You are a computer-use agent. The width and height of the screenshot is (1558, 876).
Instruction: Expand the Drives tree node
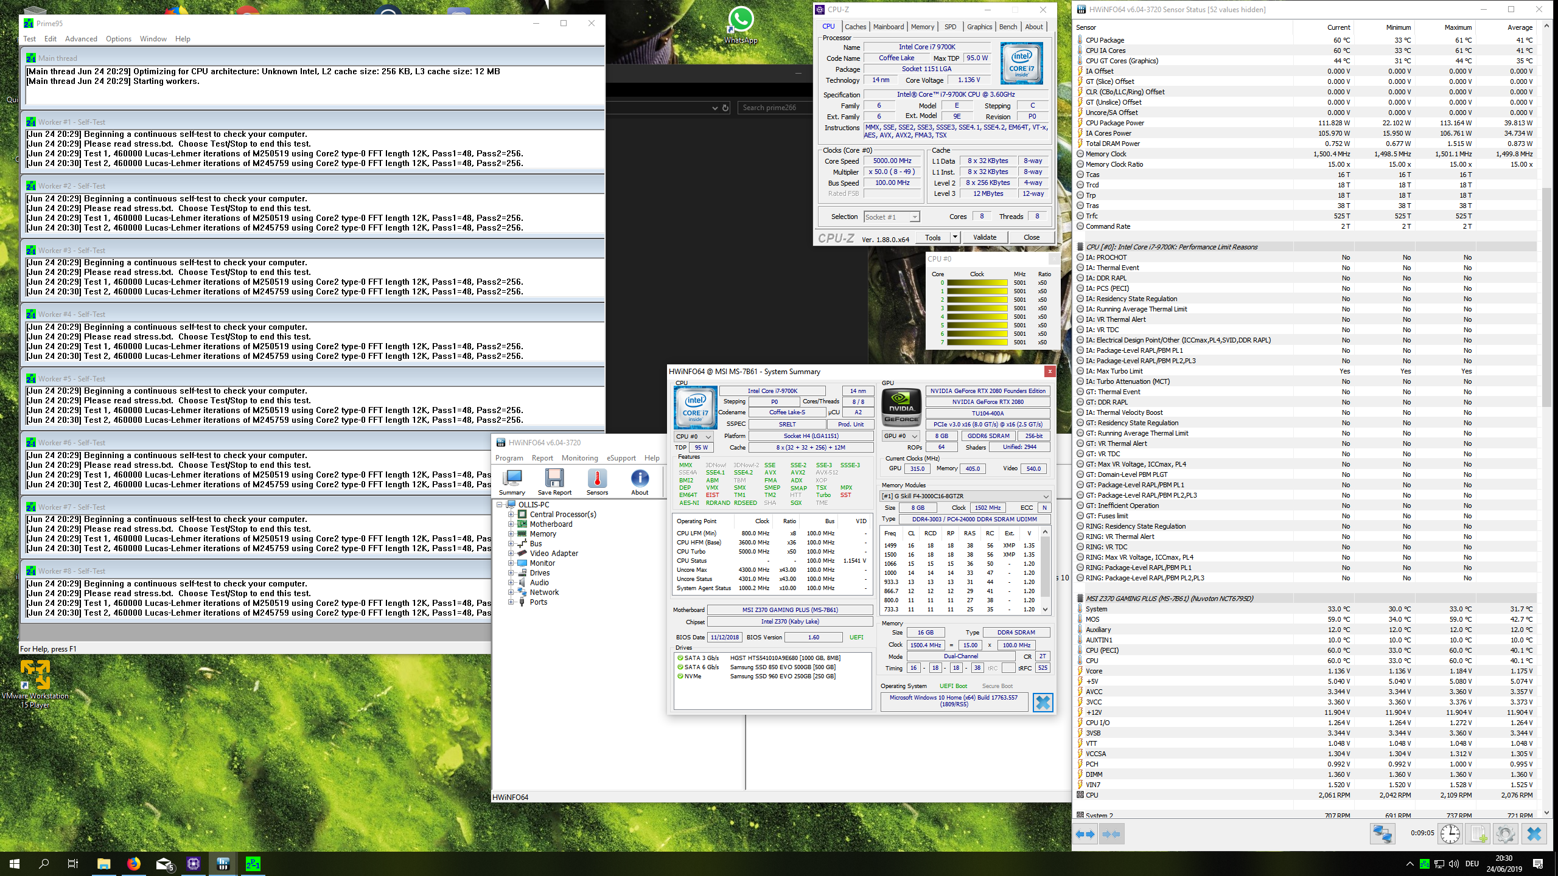pos(512,572)
